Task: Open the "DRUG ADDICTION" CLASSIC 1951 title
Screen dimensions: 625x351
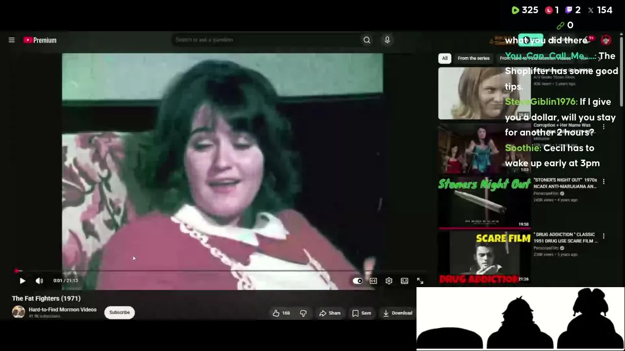Action: coord(565,238)
